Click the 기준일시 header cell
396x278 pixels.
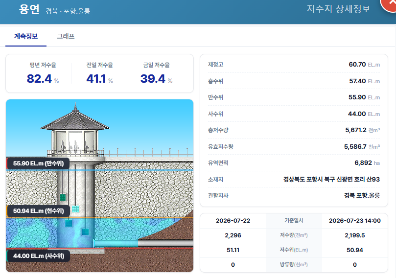point(294,220)
